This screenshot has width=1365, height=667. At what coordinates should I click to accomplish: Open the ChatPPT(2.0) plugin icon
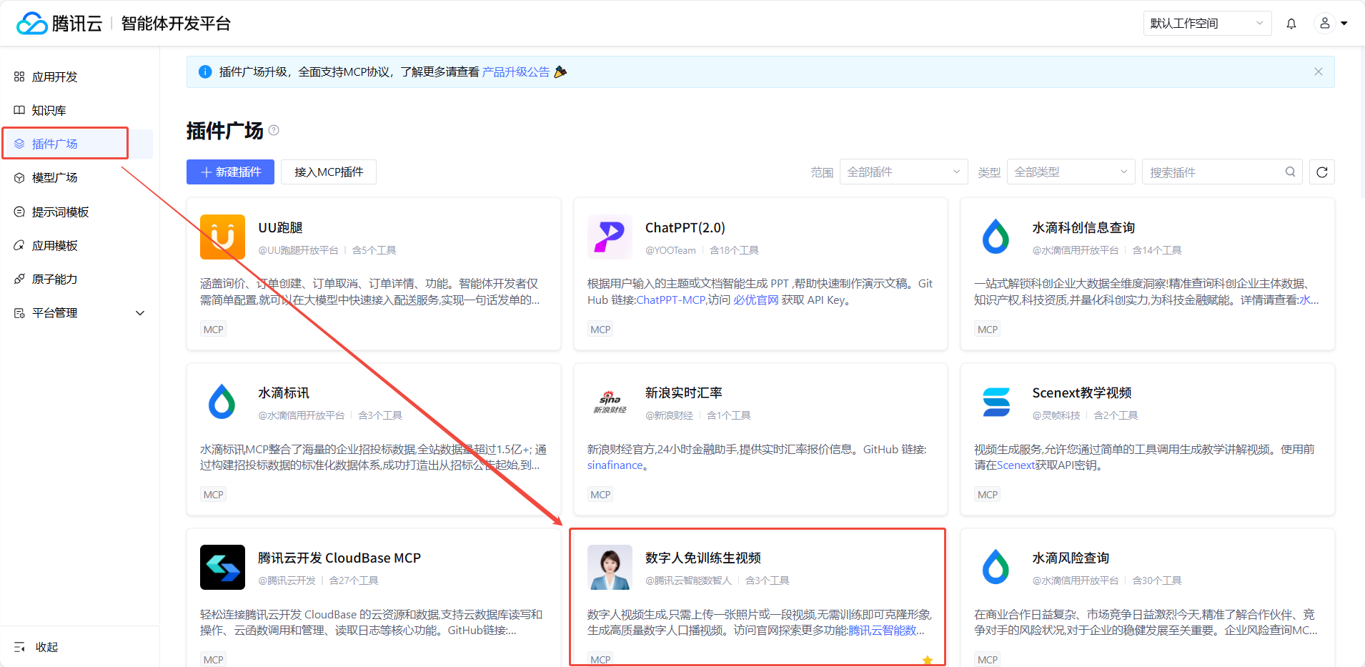pos(610,237)
